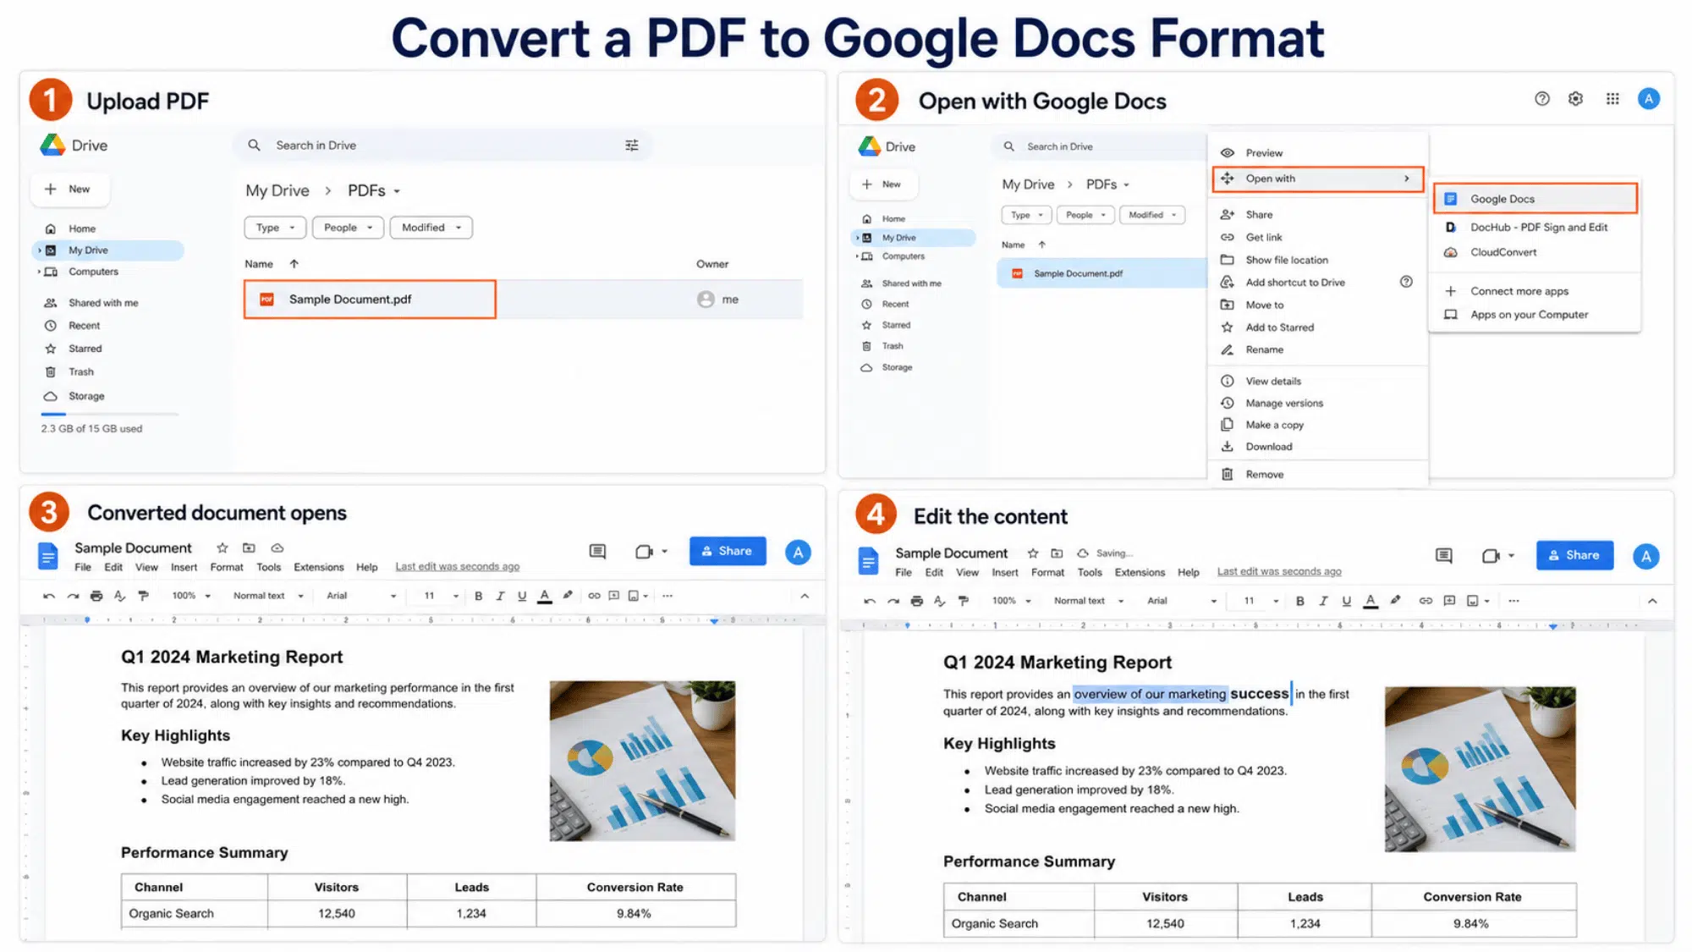Click the cloud status icon in step 3
This screenshot has width=1692, height=952.
277,548
